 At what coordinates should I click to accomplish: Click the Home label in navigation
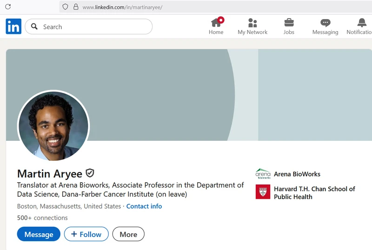pos(216,32)
